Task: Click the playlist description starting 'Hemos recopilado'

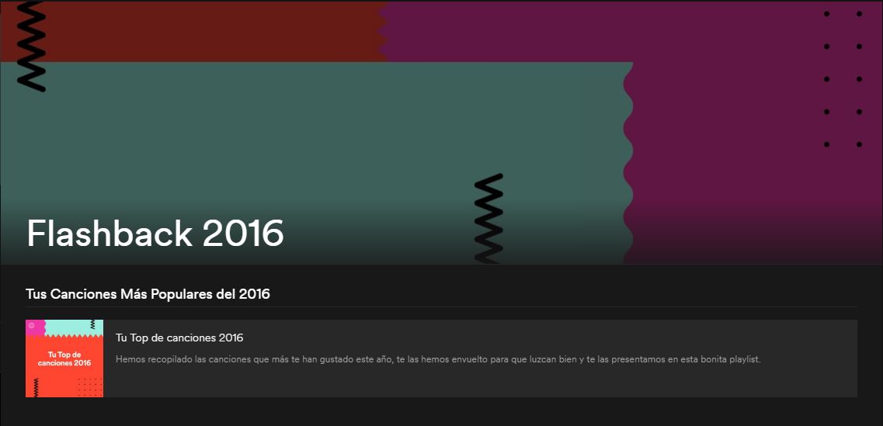Action: tap(437, 359)
